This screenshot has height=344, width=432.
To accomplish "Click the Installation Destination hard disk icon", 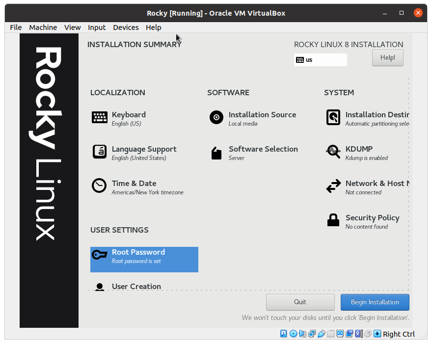I will click(x=333, y=117).
